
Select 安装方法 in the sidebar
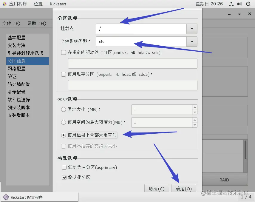[x=28, y=46]
